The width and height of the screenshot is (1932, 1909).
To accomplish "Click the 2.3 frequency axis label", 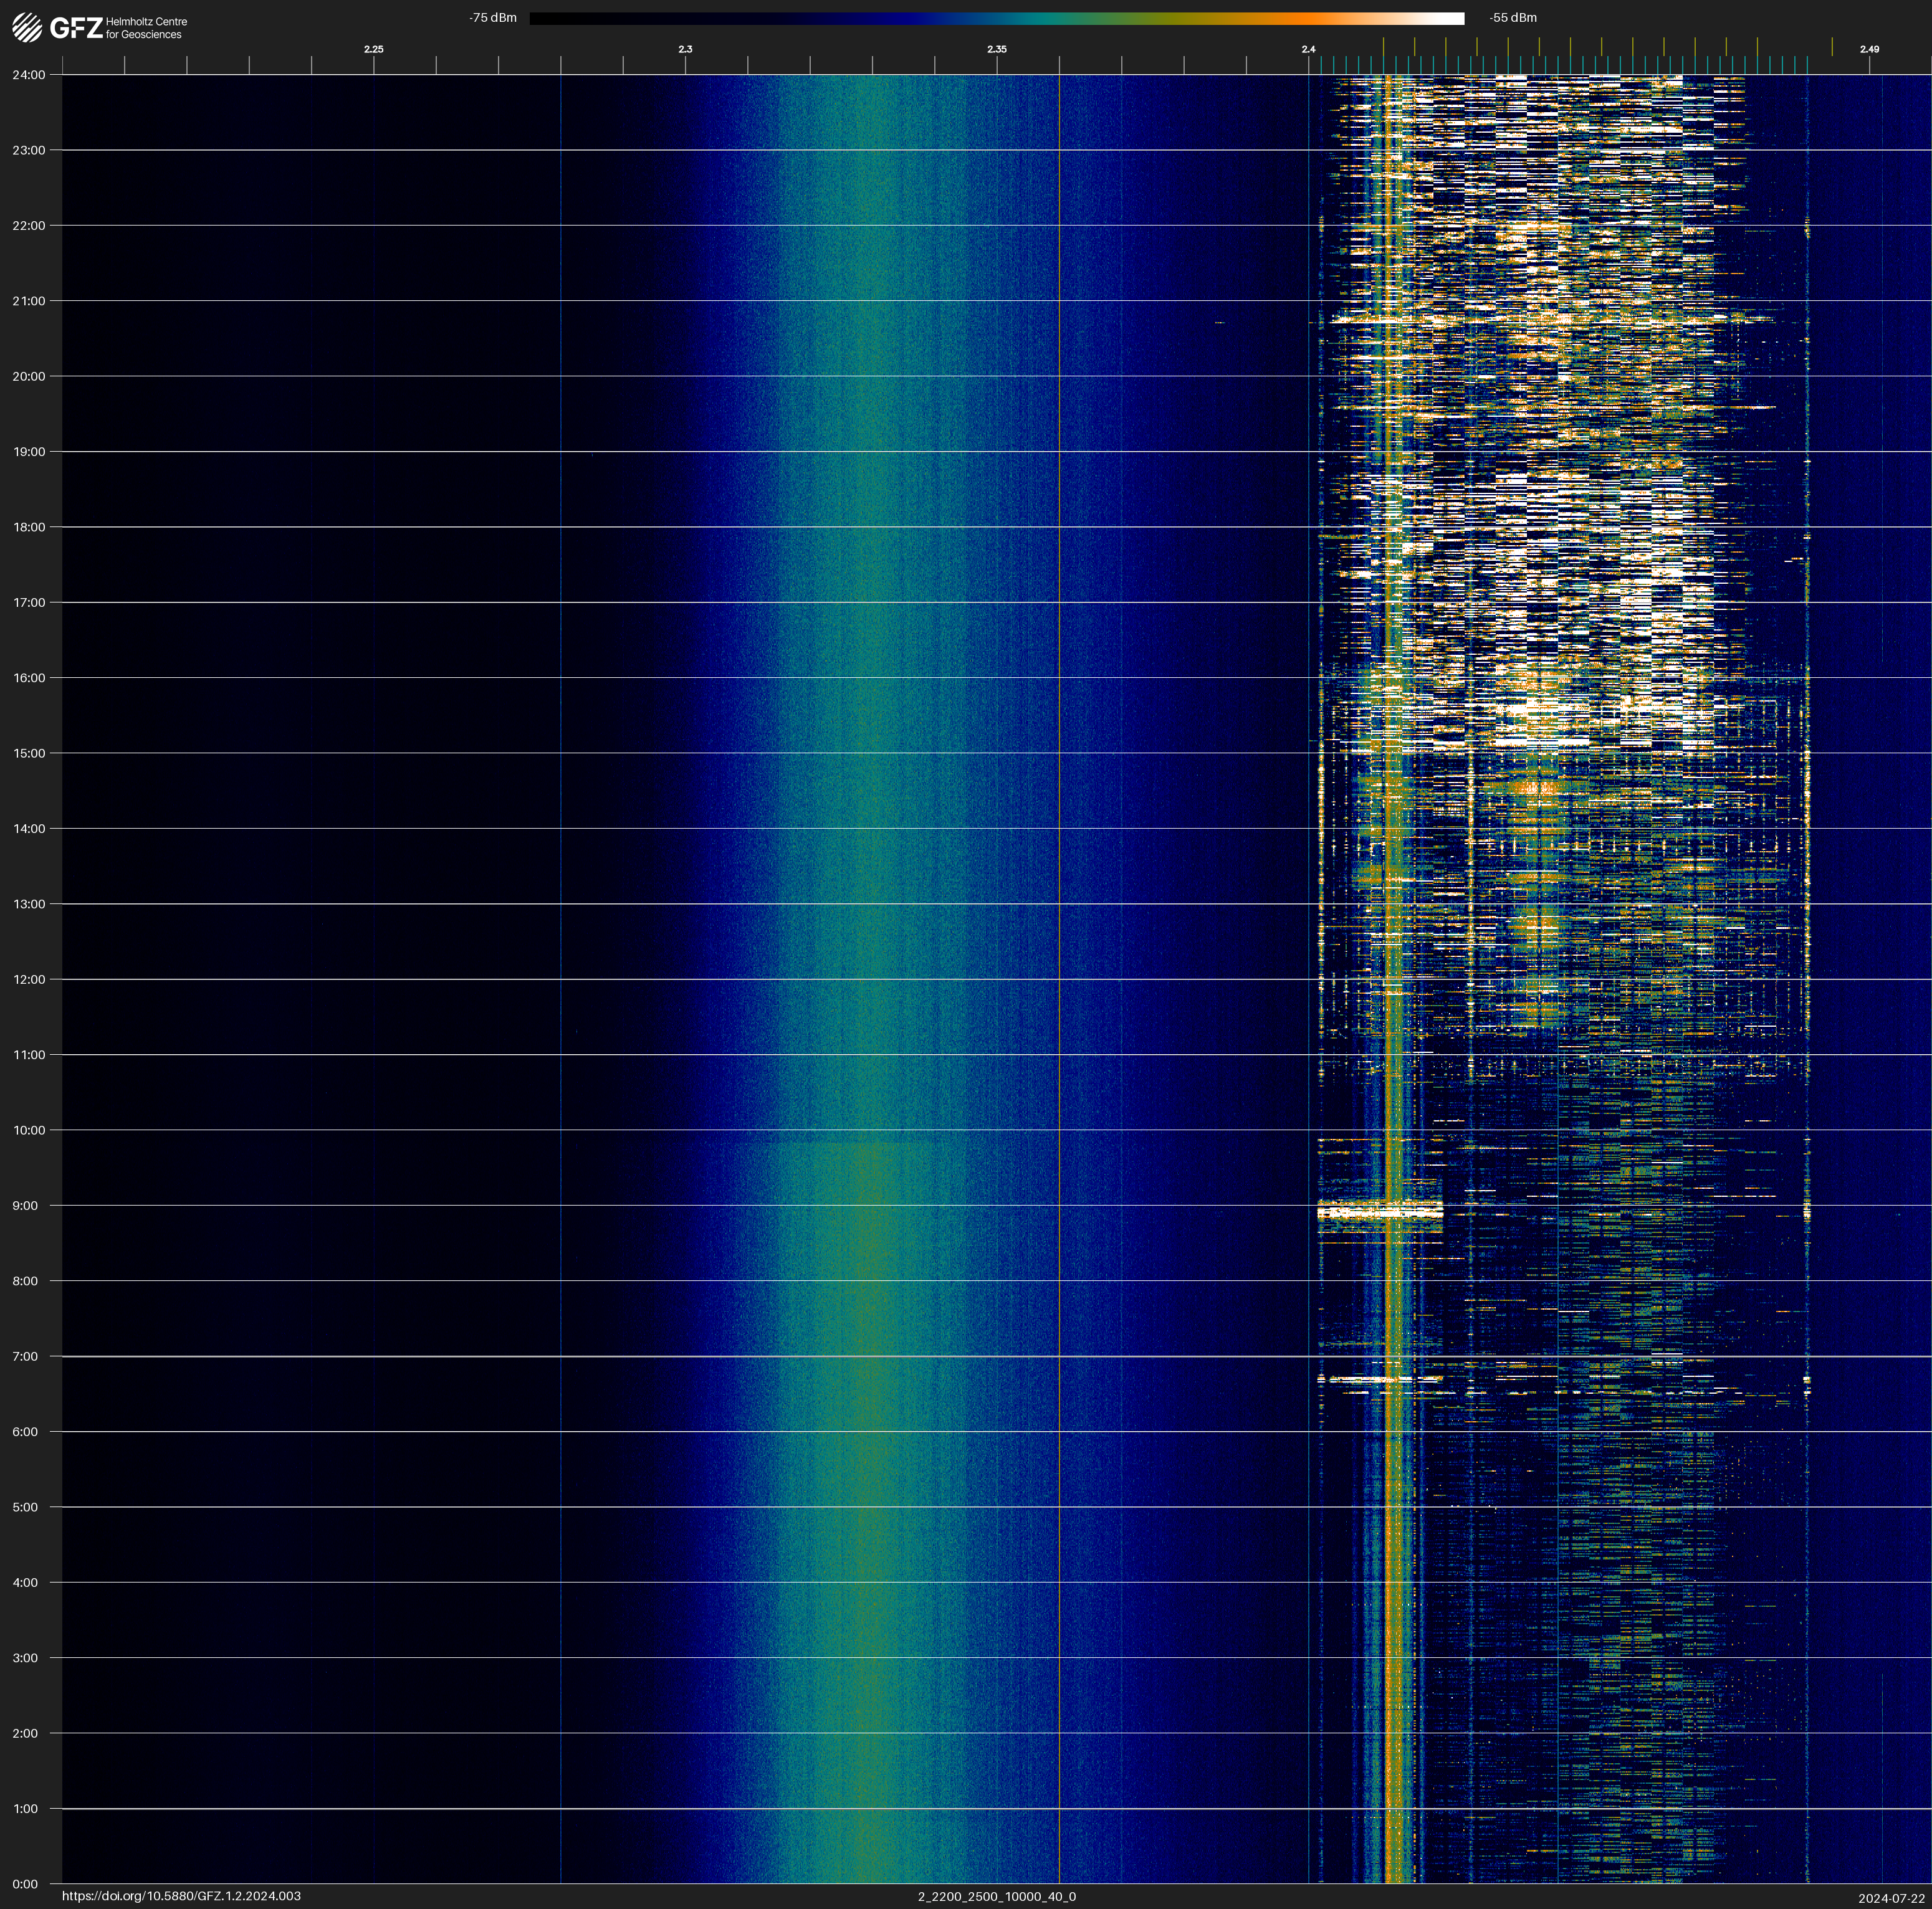I will click(685, 49).
